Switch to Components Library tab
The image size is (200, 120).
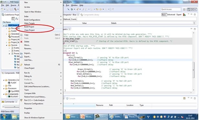click(90, 15)
